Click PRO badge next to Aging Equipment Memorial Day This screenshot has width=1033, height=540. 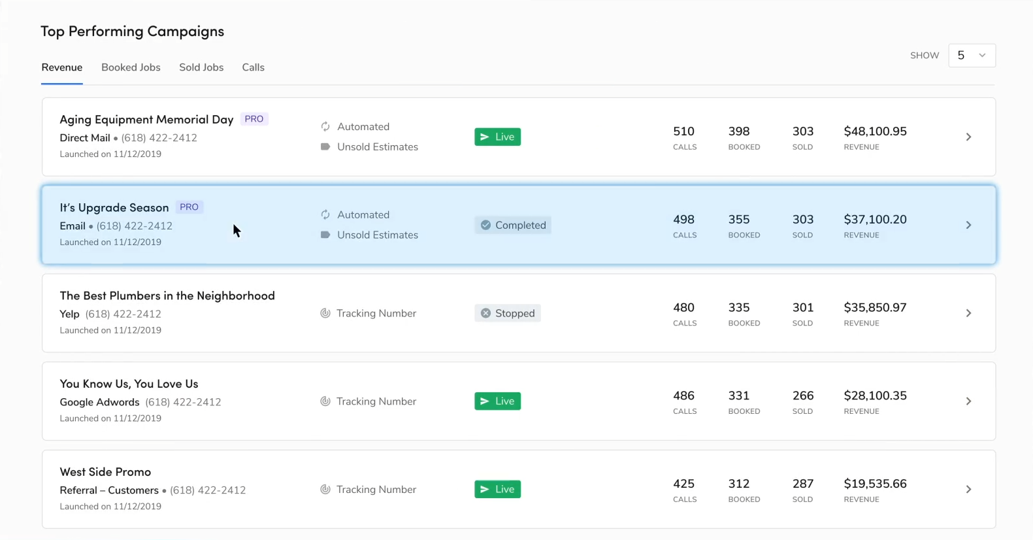[254, 119]
